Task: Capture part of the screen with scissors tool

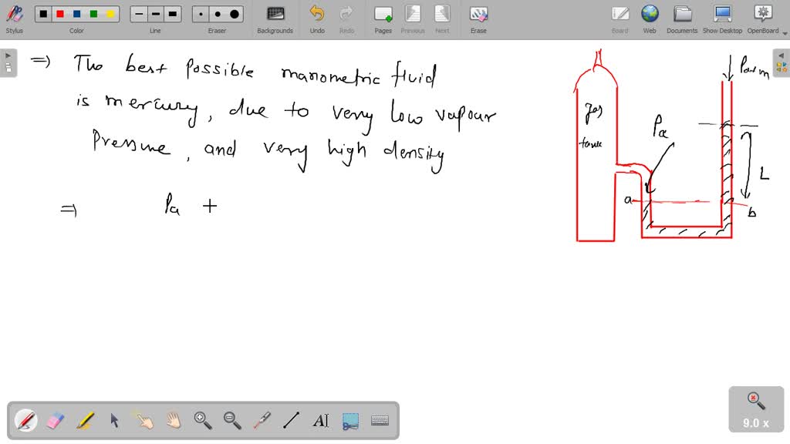Action: coord(349,420)
